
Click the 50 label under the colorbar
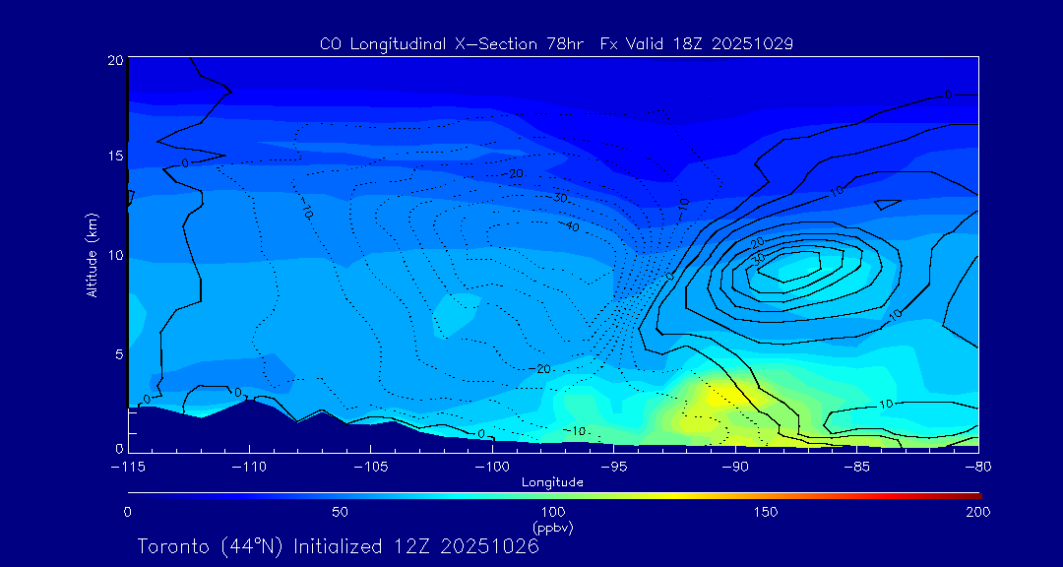tap(340, 512)
